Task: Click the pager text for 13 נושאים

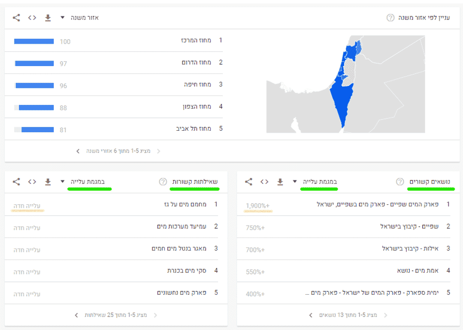Action: pos(348,315)
